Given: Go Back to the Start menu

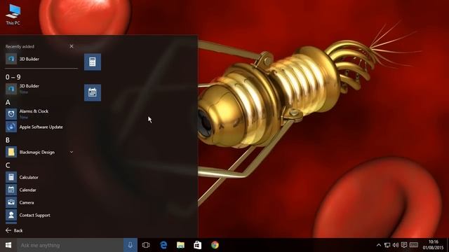Looking at the screenshot, I should pyautogui.click(x=14, y=230).
